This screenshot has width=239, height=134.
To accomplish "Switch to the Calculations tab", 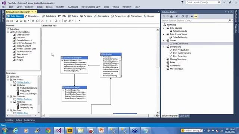I will point(49,16).
